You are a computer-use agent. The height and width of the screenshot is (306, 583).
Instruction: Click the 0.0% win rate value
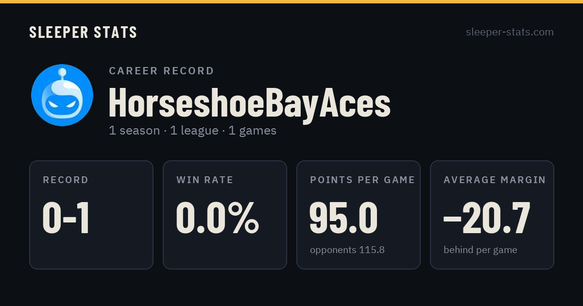pos(217,218)
